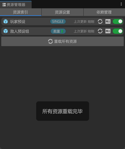The height and width of the screenshot is (149, 125).
Task: Switch to the 依赖管理 tab
Action: (x=104, y=12)
